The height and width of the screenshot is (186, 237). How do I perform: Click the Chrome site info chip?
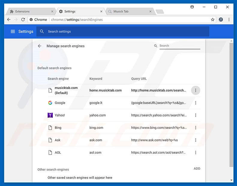(38, 19)
